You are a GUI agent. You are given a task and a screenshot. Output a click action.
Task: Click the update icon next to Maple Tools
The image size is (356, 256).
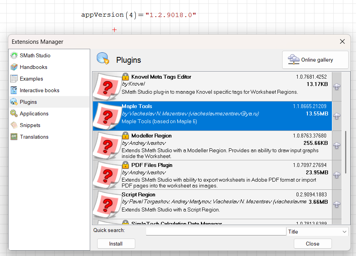[337, 116]
